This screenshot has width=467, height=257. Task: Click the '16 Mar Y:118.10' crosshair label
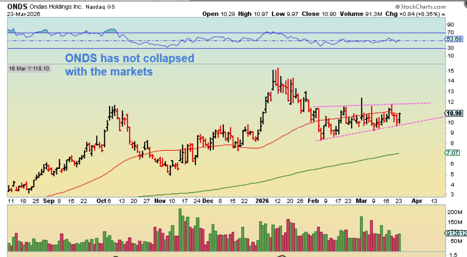point(29,69)
